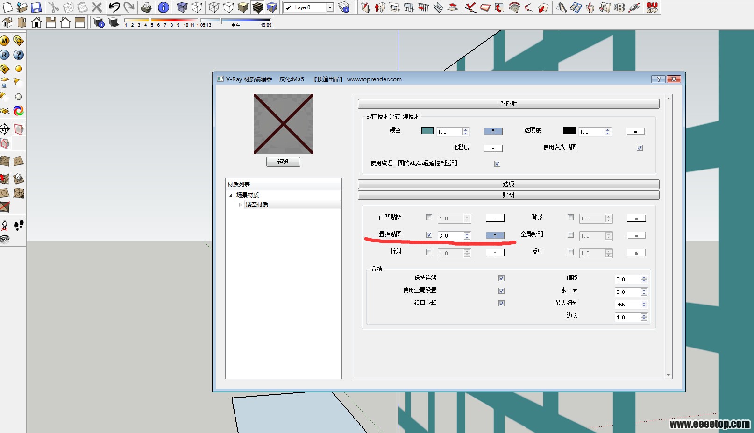Click the 预览 preview button
Screen dimensions: 754x433
pos(283,162)
